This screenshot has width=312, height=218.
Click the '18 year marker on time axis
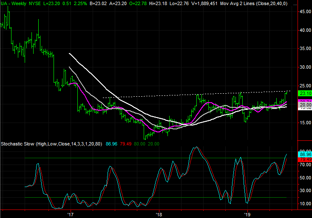159,214
